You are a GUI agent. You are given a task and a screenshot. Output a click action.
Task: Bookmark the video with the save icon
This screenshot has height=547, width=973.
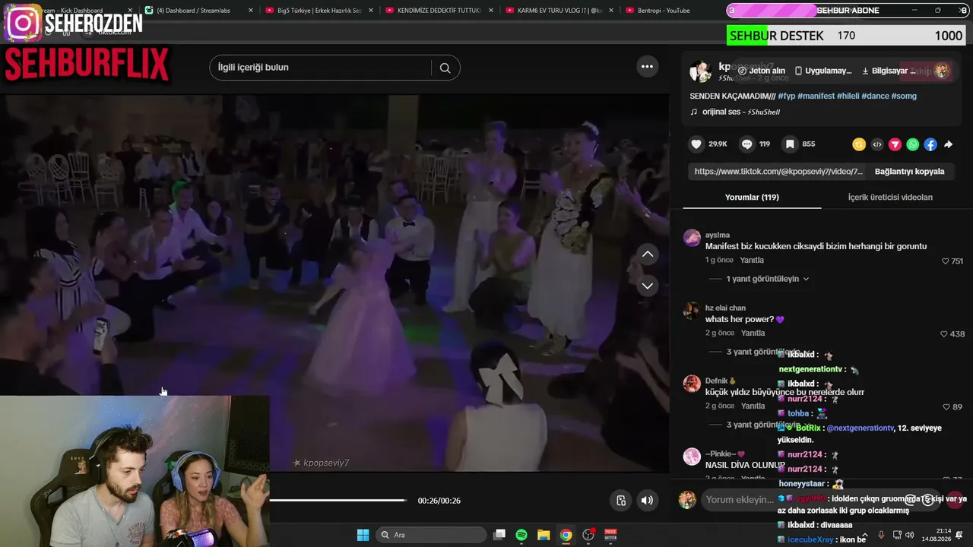791,144
